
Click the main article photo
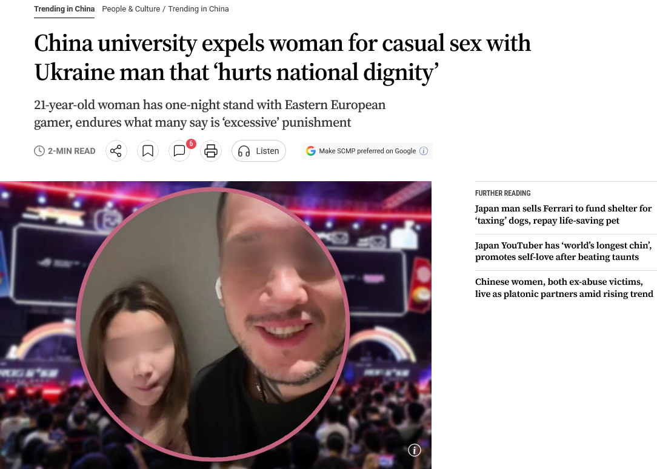pyautogui.click(x=215, y=325)
